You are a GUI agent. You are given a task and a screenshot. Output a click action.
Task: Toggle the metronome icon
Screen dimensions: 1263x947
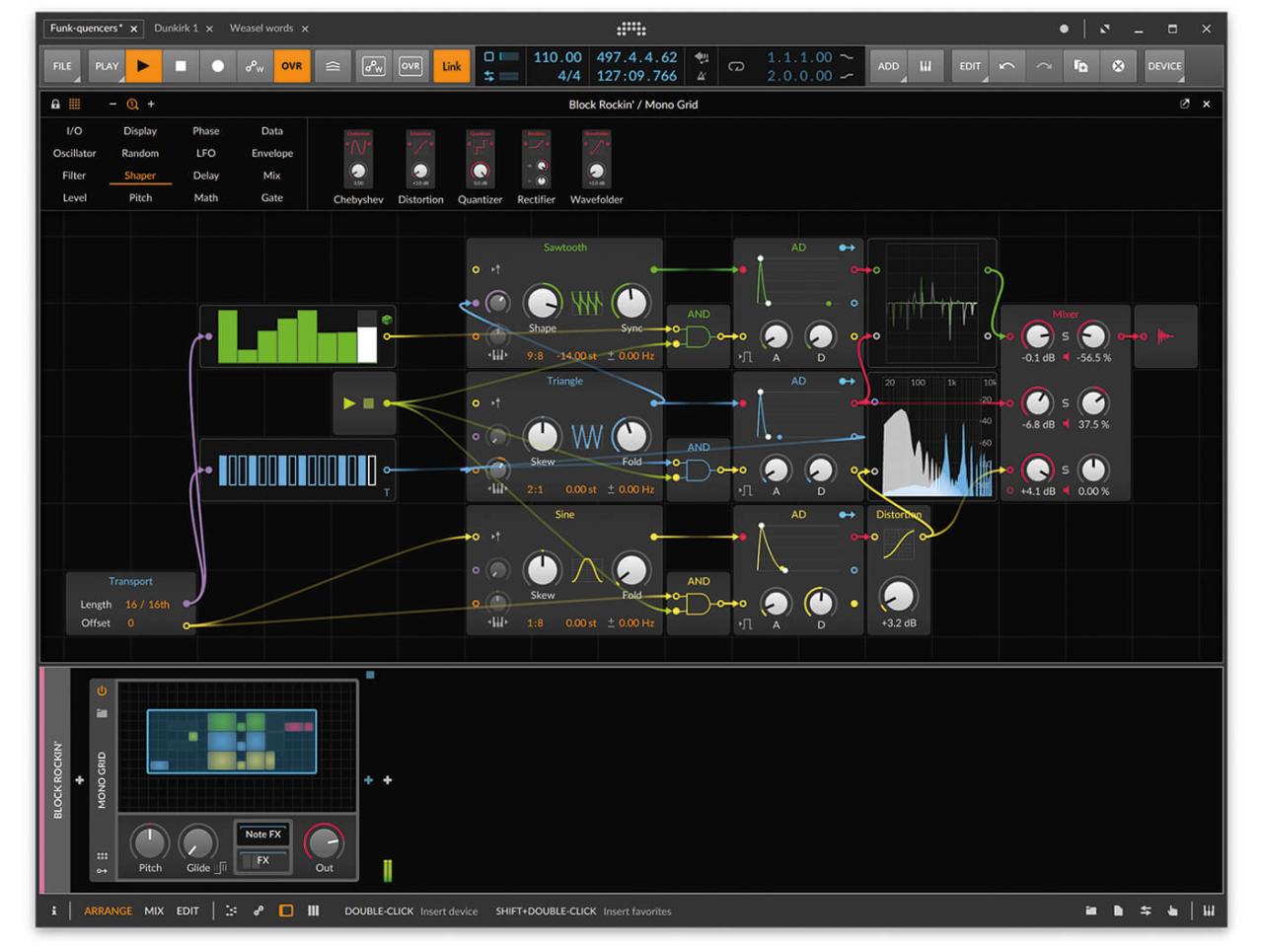[x=702, y=75]
